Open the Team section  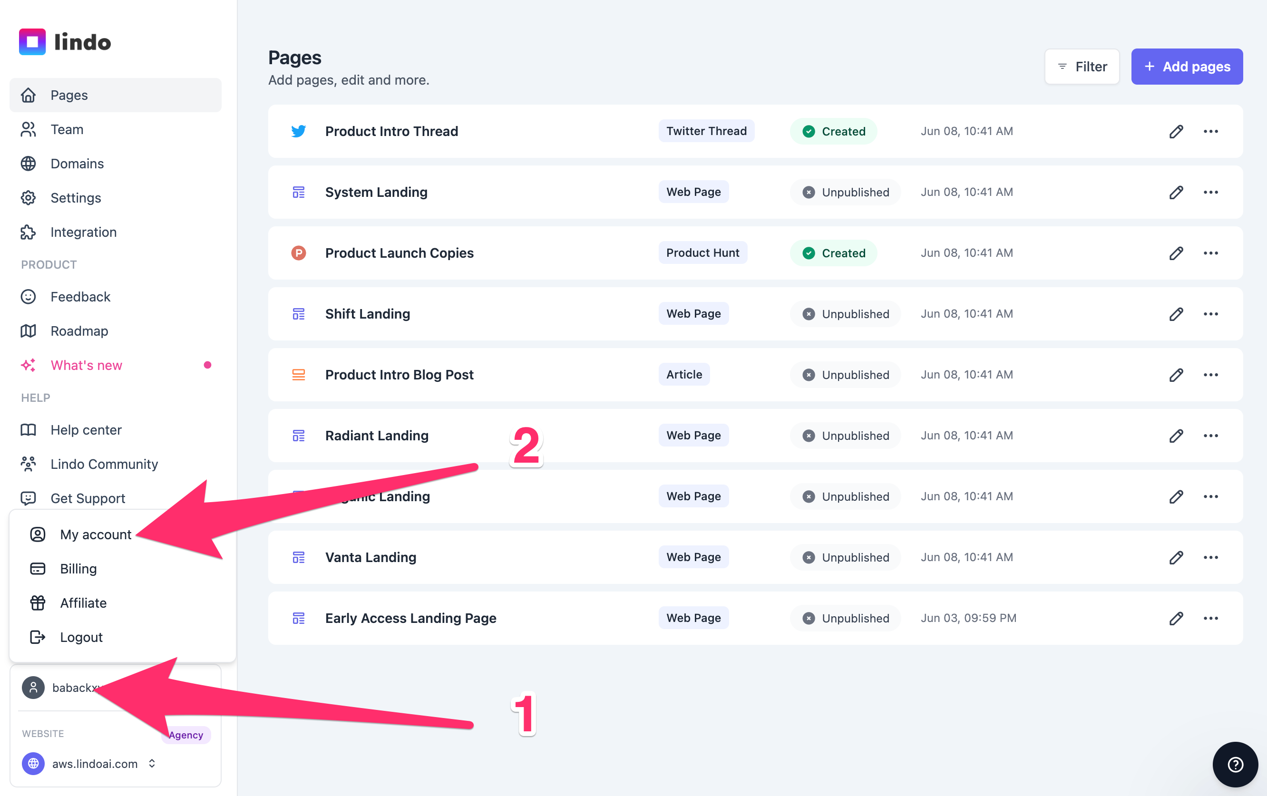click(x=115, y=129)
